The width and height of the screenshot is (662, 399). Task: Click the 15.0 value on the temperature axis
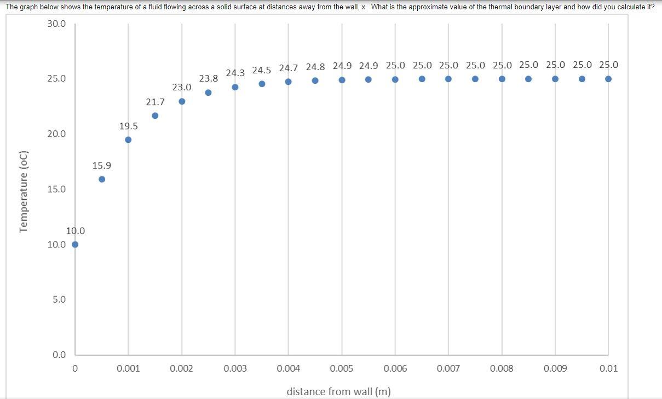56,189
